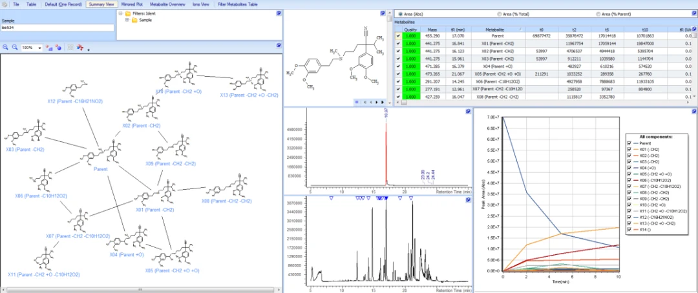Select the Area (% Parent) radio button
The height and width of the screenshot is (293, 698).
(x=598, y=14)
